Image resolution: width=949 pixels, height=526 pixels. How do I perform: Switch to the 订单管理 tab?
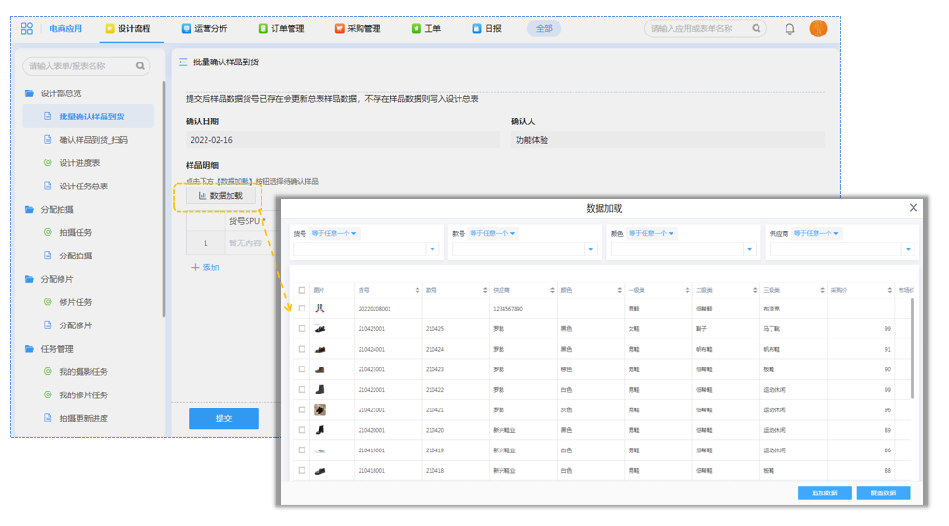(281, 29)
